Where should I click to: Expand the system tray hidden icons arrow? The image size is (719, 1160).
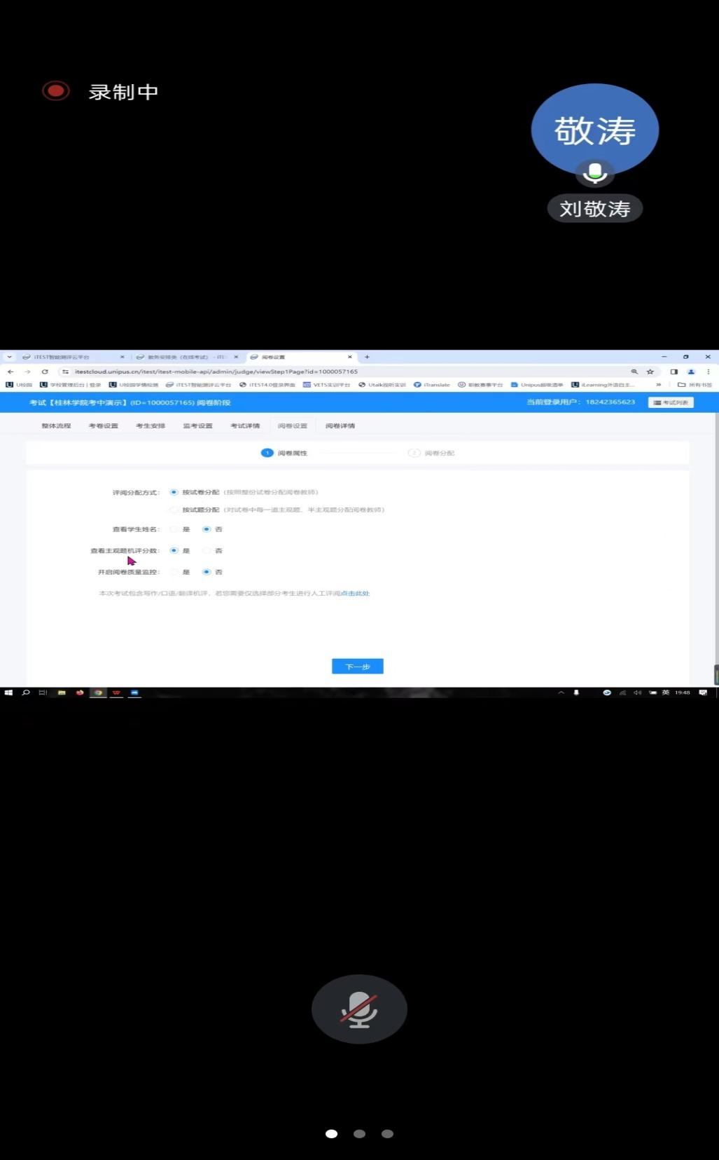[x=561, y=692]
